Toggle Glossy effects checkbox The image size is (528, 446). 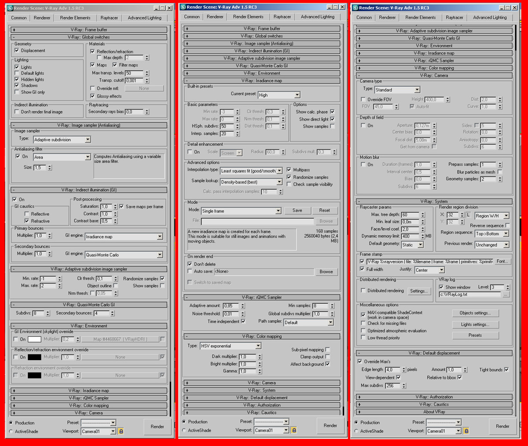click(x=92, y=96)
